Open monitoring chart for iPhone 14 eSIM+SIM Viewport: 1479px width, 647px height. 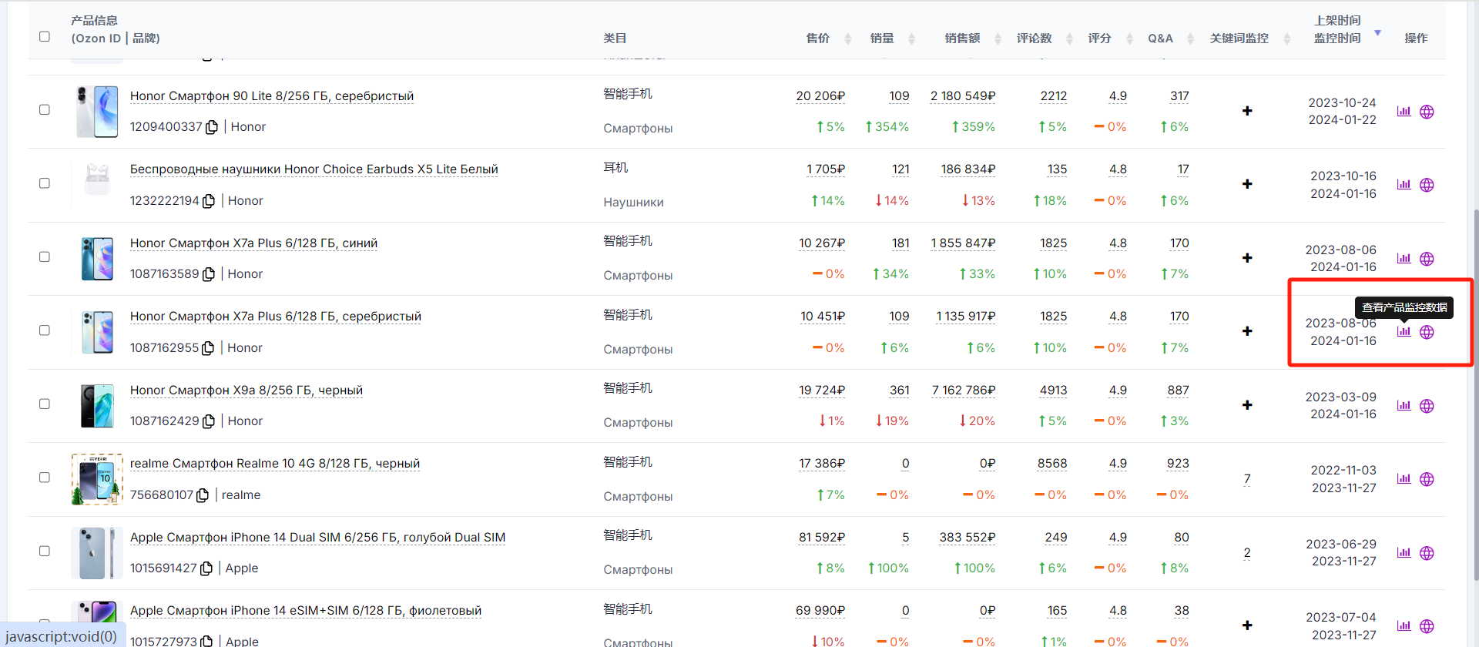[x=1404, y=626]
